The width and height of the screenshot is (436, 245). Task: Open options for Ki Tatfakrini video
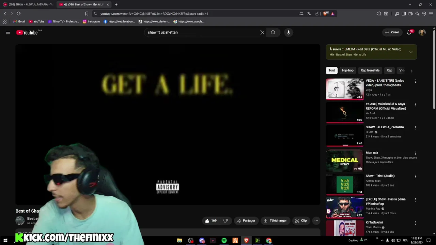pos(415,223)
